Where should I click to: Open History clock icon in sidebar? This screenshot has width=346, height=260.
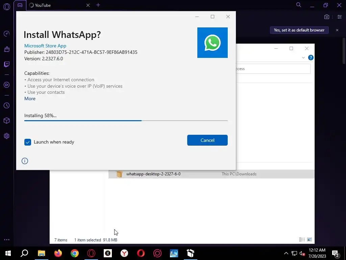pyautogui.click(x=7, y=106)
